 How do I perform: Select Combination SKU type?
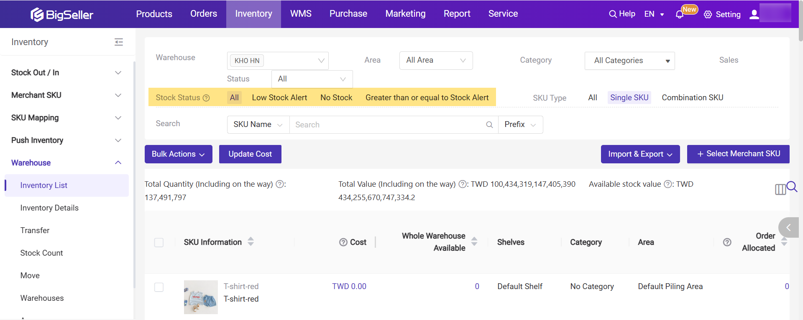(x=692, y=98)
